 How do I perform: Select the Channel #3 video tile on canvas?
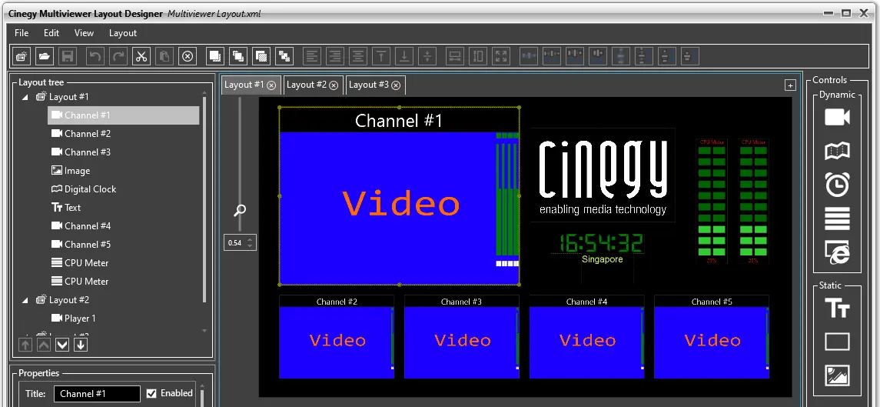(x=462, y=337)
